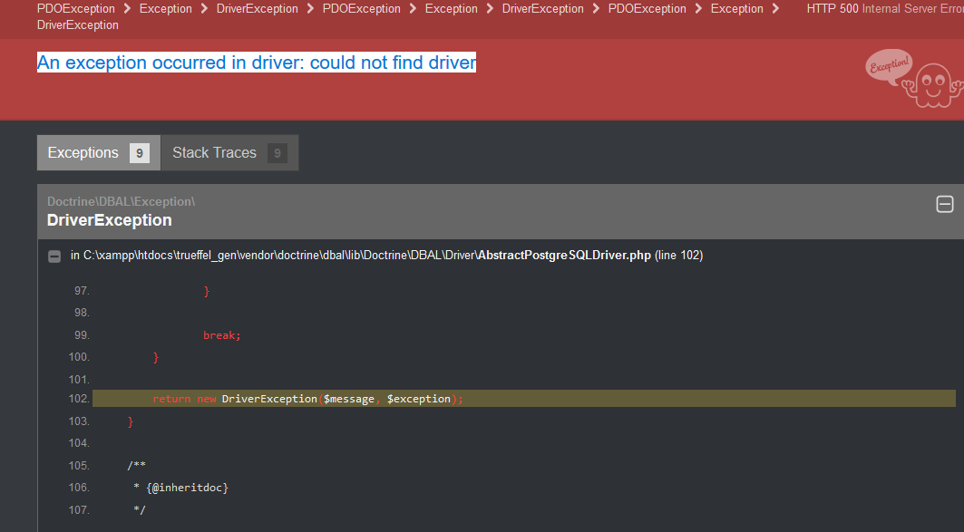The width and height of the screenshot is (964, 532).
Task: Click the Doctrine\DBAL\Exception\ namespace label
Action: [x=121, y=201]
